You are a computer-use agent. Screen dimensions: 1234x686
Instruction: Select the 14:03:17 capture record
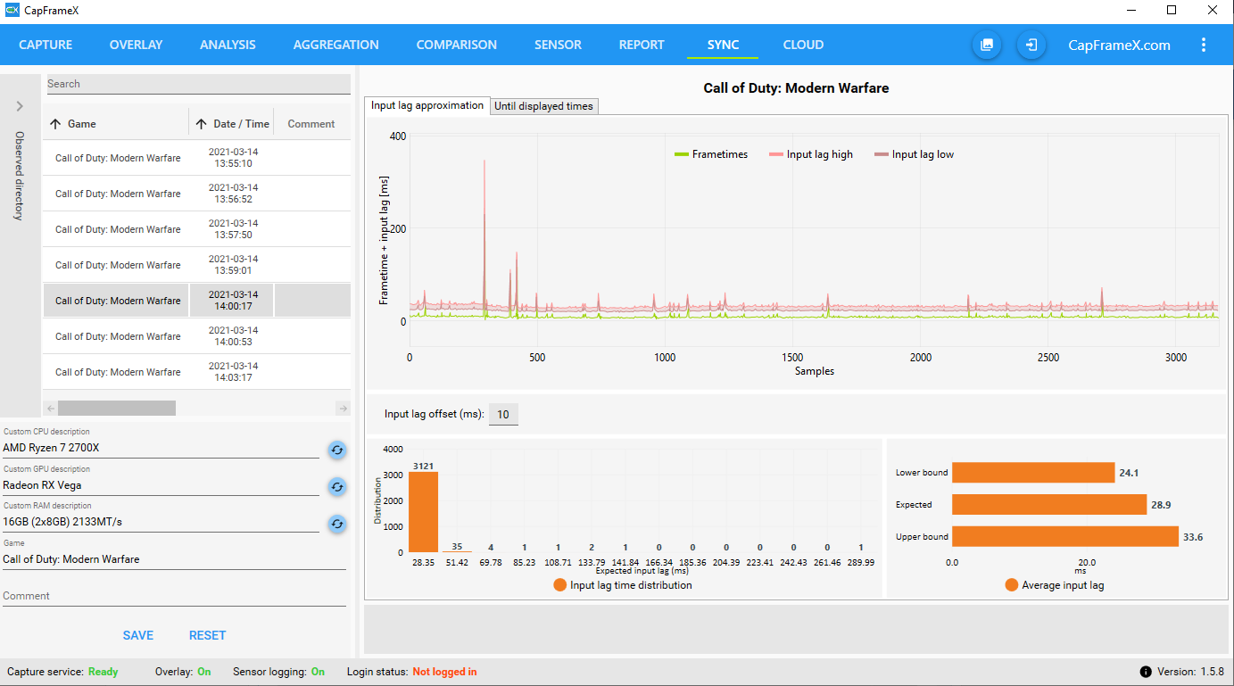tap(196, 372)
